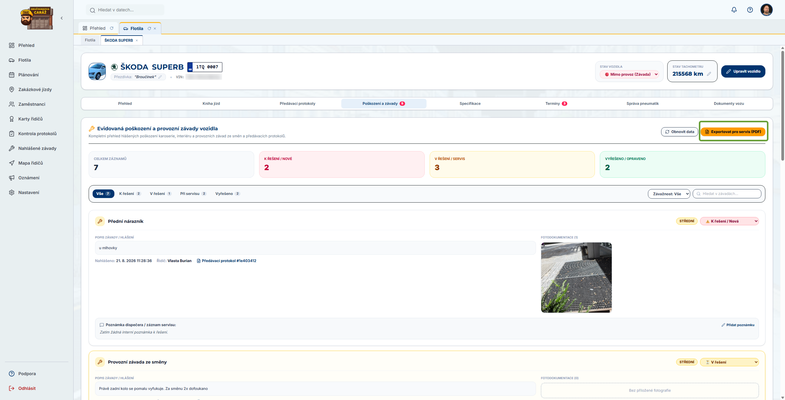Open the Závažnost: Vše filter dropdown
Screen dimensions: 785x400
669,194
